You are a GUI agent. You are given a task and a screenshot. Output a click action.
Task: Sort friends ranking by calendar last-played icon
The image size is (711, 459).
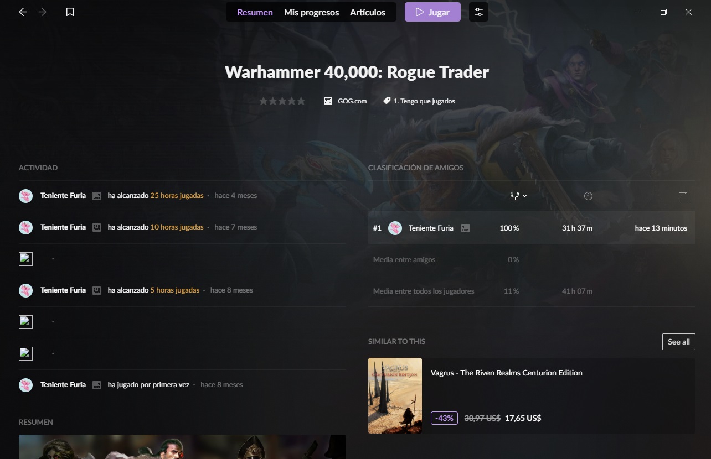coord(683,196)
